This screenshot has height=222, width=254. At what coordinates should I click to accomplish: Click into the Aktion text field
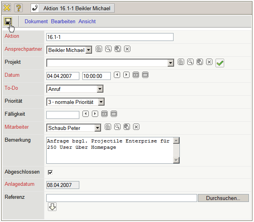tap(110, 37)
